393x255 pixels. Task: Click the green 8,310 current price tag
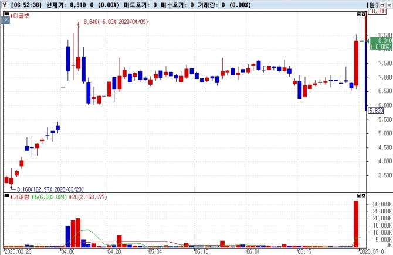click(381, 43)
